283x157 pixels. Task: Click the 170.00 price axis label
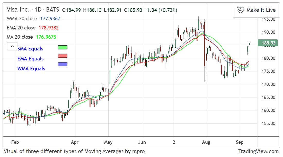[x=268, y=84]
